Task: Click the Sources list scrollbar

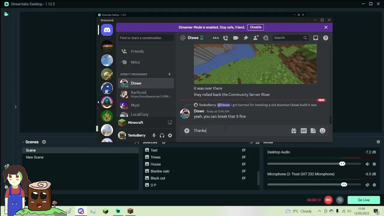Action: click(258, 178)
